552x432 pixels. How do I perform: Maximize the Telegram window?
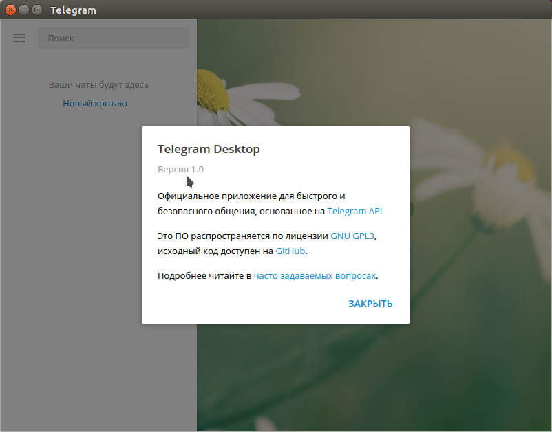click(x=36, y=10)
